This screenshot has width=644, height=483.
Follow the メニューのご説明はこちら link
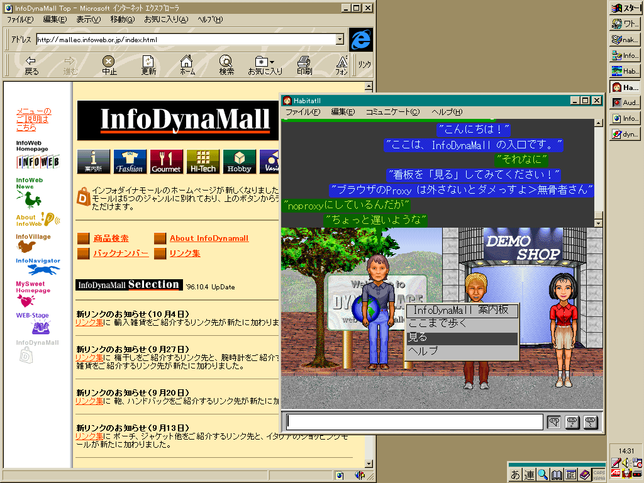pyautogui.click(x=34, y=119)
